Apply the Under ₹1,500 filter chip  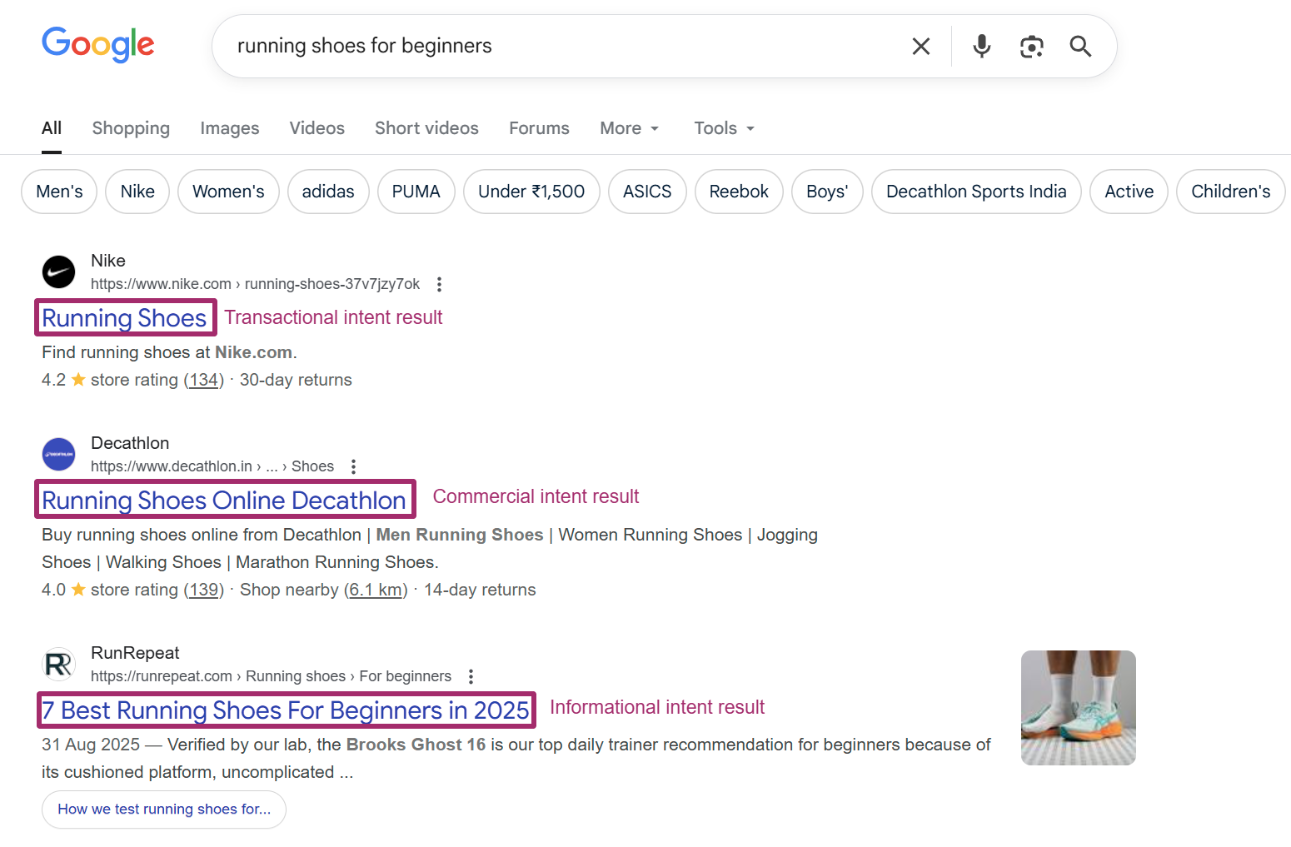pos(531,192)
